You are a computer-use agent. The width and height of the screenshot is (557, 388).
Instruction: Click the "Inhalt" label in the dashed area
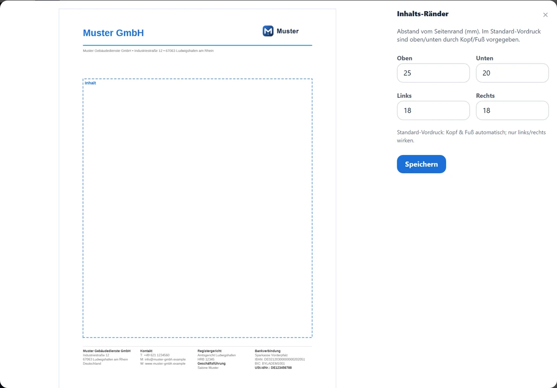click(91, 83)
